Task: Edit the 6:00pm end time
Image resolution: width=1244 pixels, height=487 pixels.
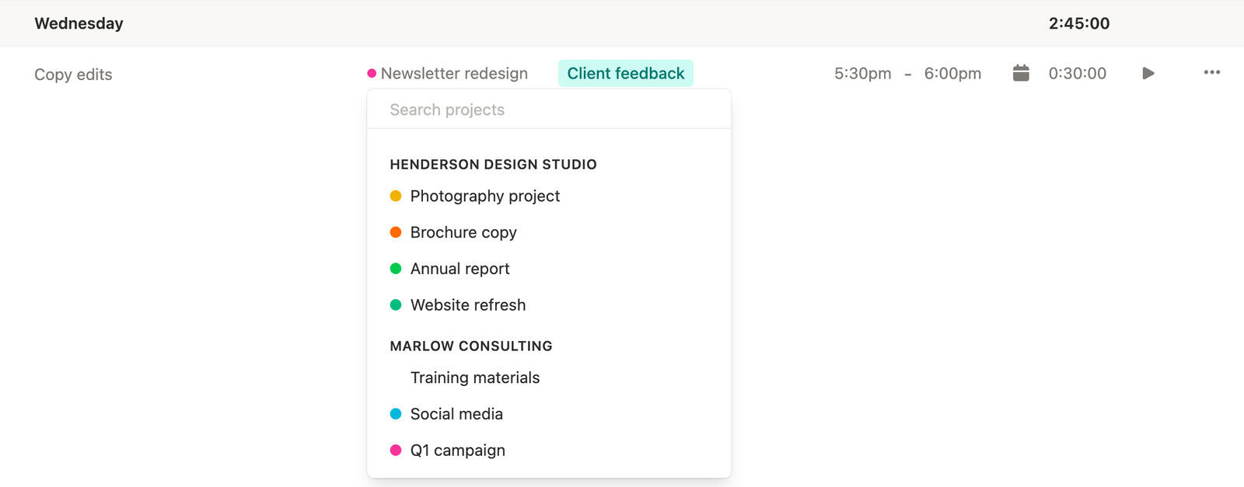Action: (952, 73)
